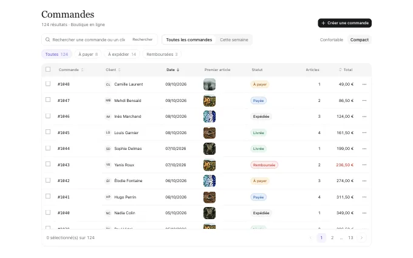This screenshot has width=413, height=258.
Task: Click the search magnifier icon
Action: point(47,39)
